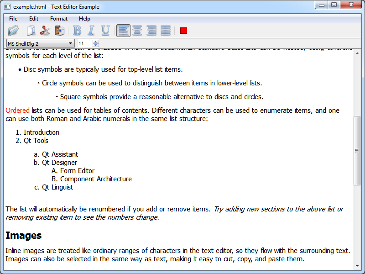Image resolution: width=365 pixels, height=274 pixels.
Task: Click the scrollbar up arrow
Action: coord(357,53)
